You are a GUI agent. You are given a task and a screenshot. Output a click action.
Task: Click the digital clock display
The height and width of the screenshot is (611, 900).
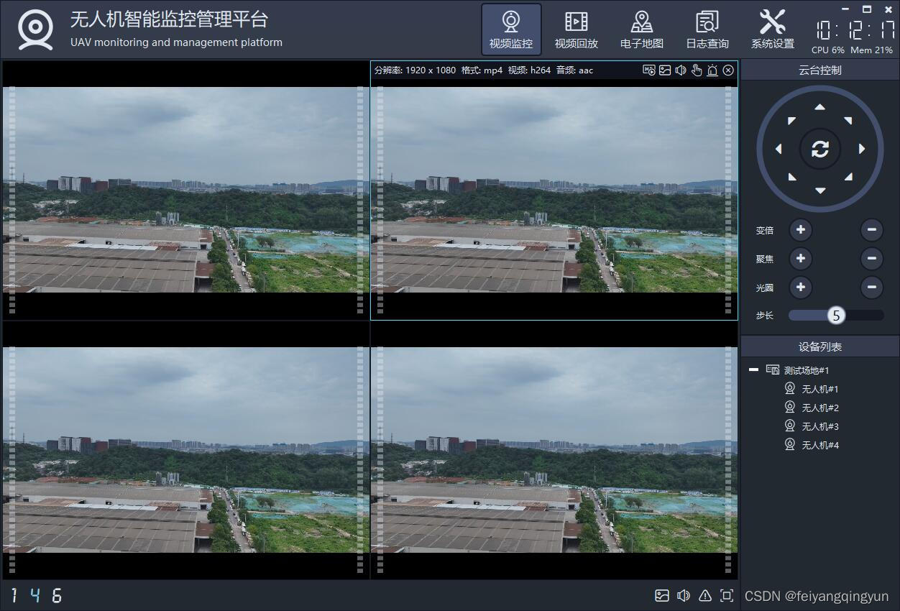tap(855, 30)
